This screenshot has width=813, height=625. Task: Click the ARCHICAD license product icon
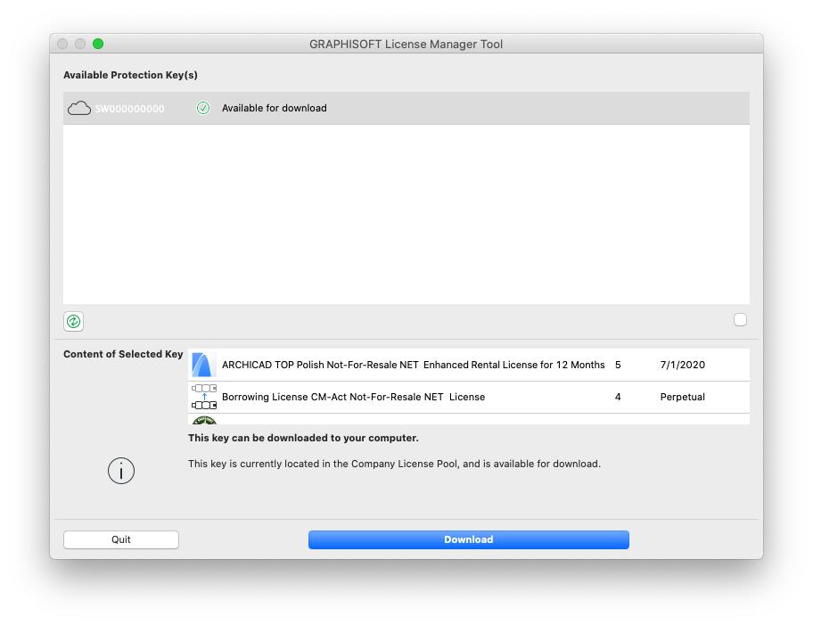click(204, 365)
